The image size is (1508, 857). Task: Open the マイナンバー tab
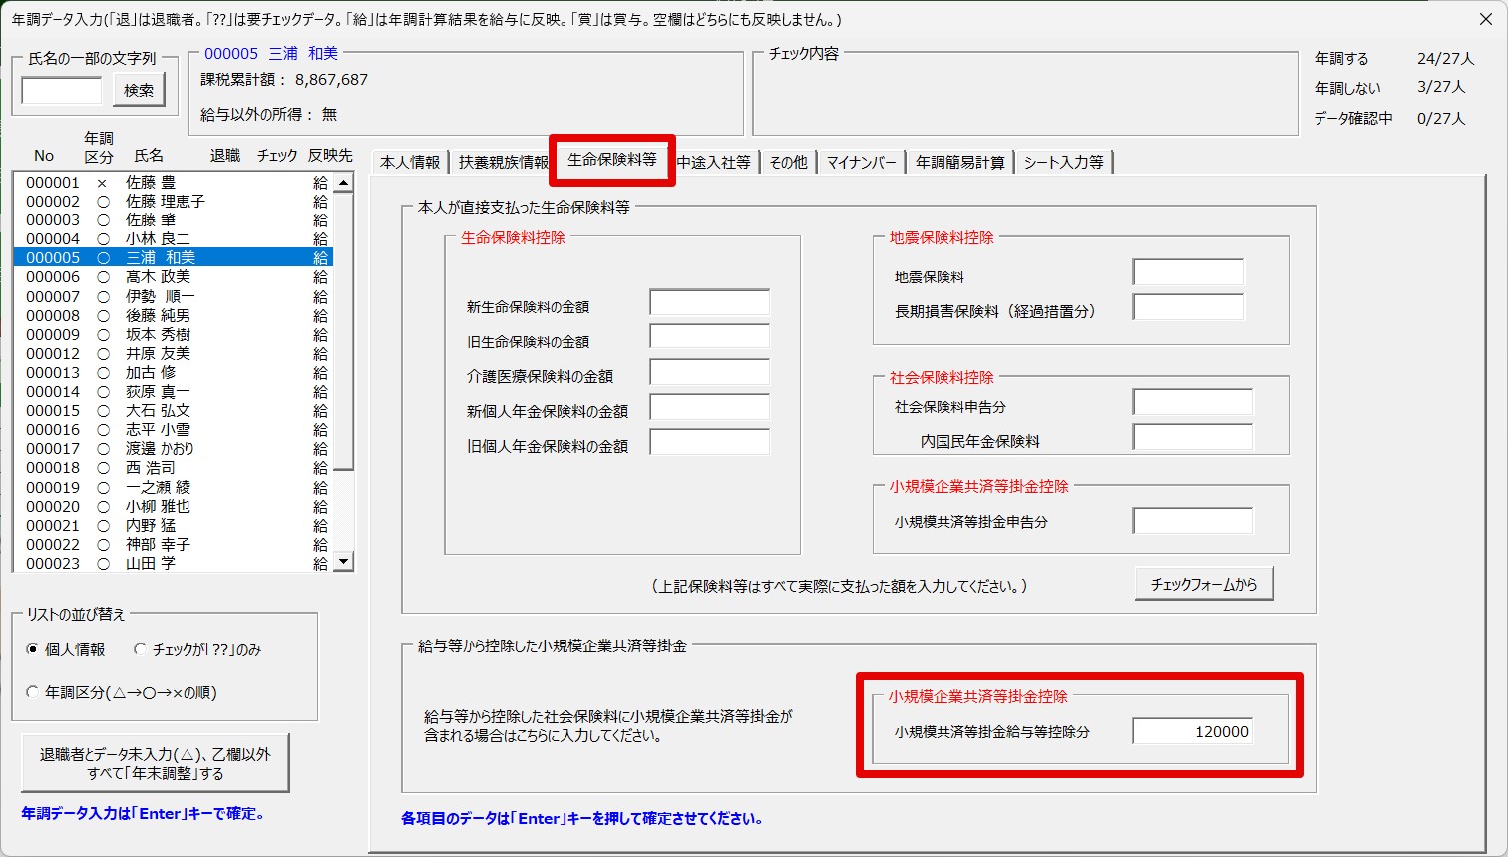tap(861, 162)
